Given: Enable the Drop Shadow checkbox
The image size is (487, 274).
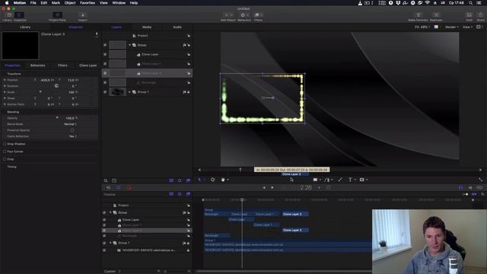Looking at the screenshot, I should point(5,144).
